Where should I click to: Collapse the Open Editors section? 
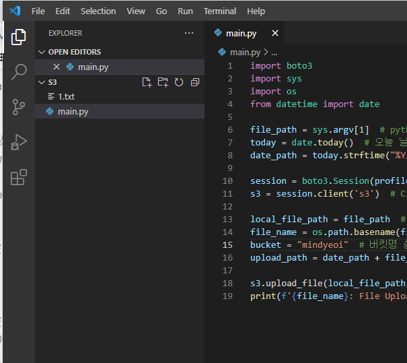(42, 52)
